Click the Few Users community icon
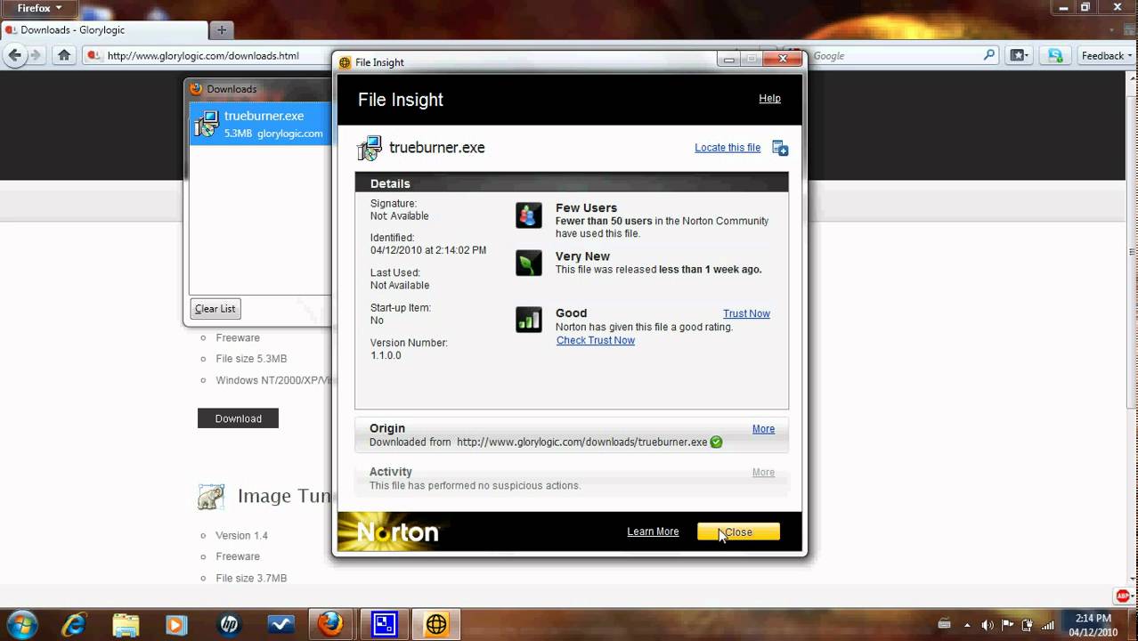This screenshot has width=1138, height=641. (x=529, y=215)
